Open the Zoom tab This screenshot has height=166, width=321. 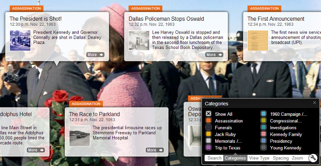click(297, 158)
